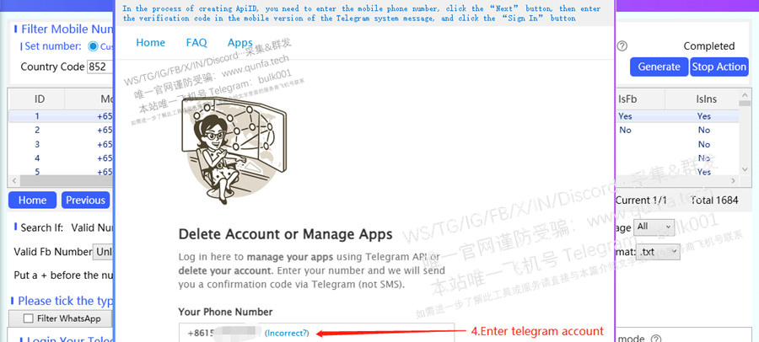This screenshot has height=342, width=759.
Task: Click help icon beside Completed status
Action: tap(622, 46)
